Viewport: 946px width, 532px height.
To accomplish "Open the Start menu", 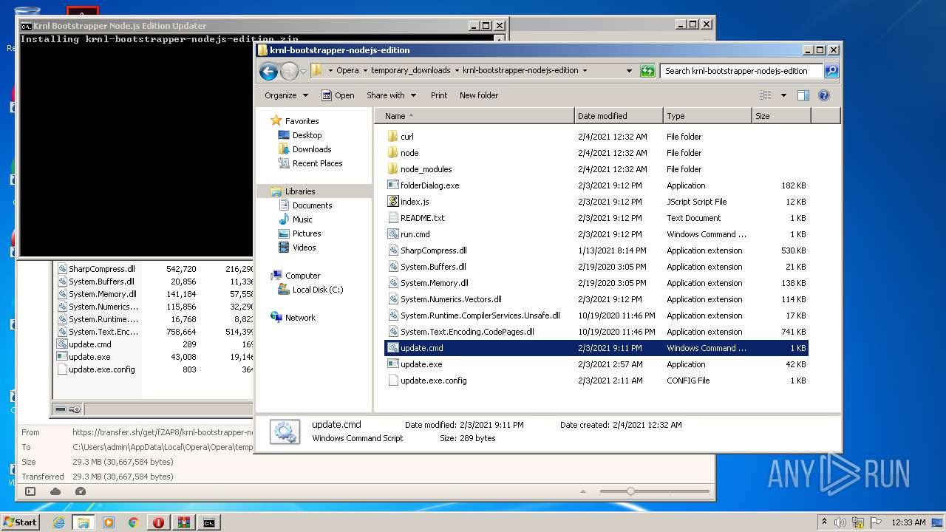I will [x=21, y=522].
